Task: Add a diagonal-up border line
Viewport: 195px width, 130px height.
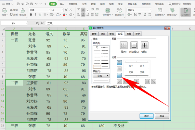Action: [119, 81]
